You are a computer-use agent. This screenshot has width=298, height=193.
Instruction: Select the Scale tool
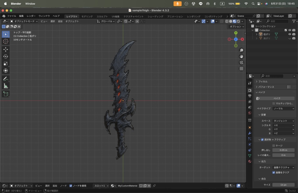coord(6,63)
